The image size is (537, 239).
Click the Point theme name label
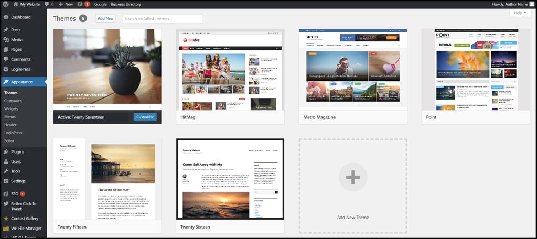tap(431, 117)
